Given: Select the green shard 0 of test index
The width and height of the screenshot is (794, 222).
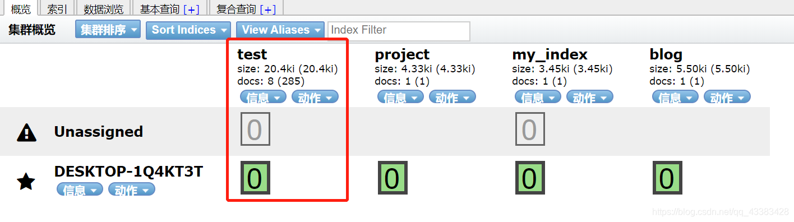Looking at the screenshot, I should click(x=255, y=178).
